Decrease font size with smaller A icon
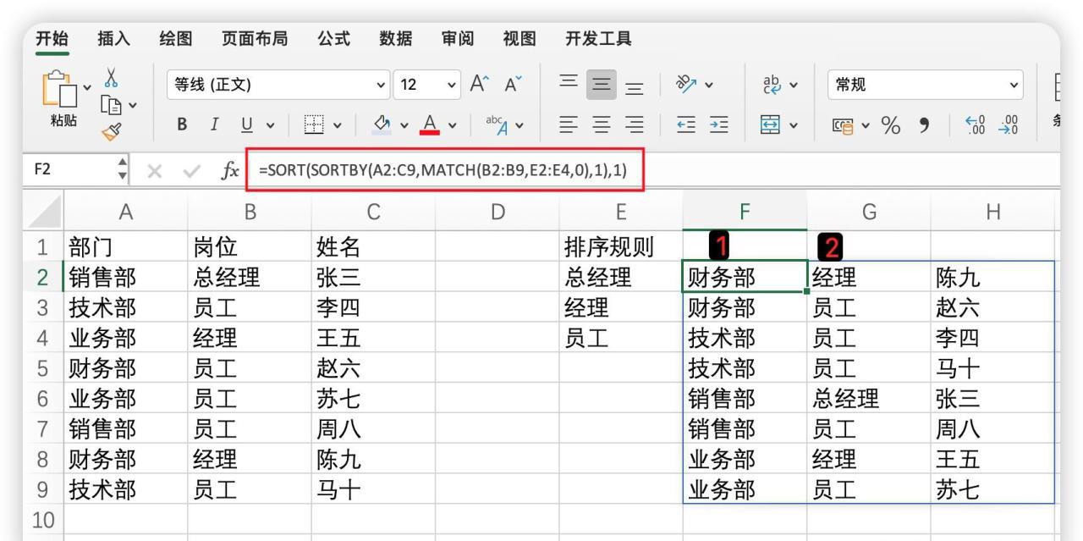This screenshot has width=1083, height=541. (x=513, y=84)
